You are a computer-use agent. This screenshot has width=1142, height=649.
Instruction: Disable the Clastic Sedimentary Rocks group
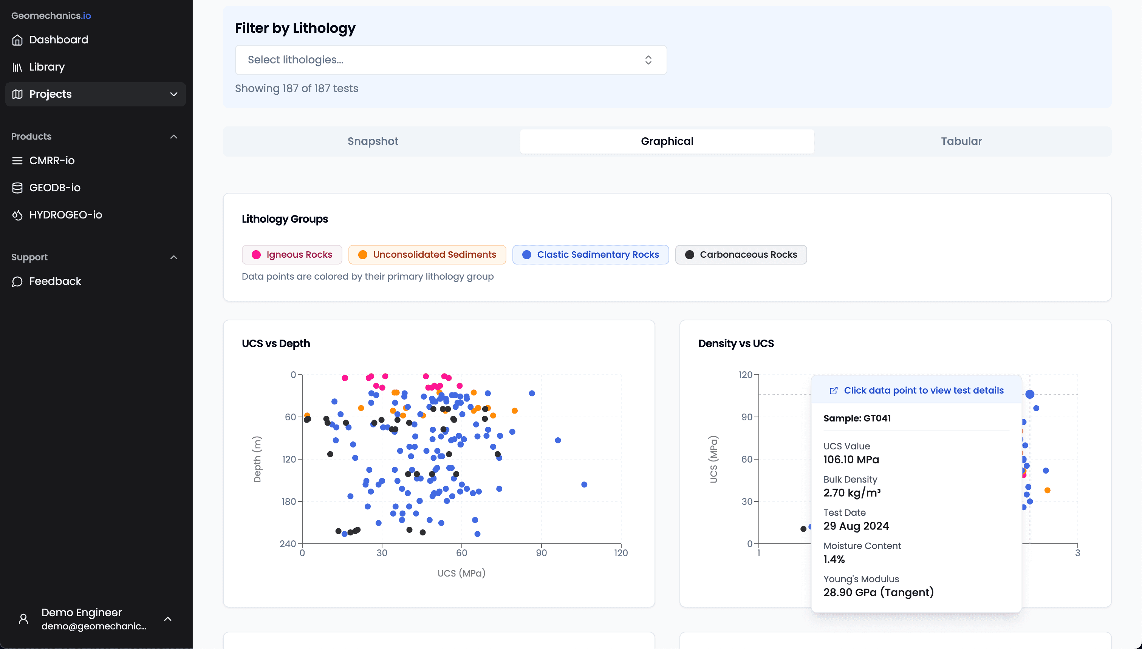[x=590, y=255]
